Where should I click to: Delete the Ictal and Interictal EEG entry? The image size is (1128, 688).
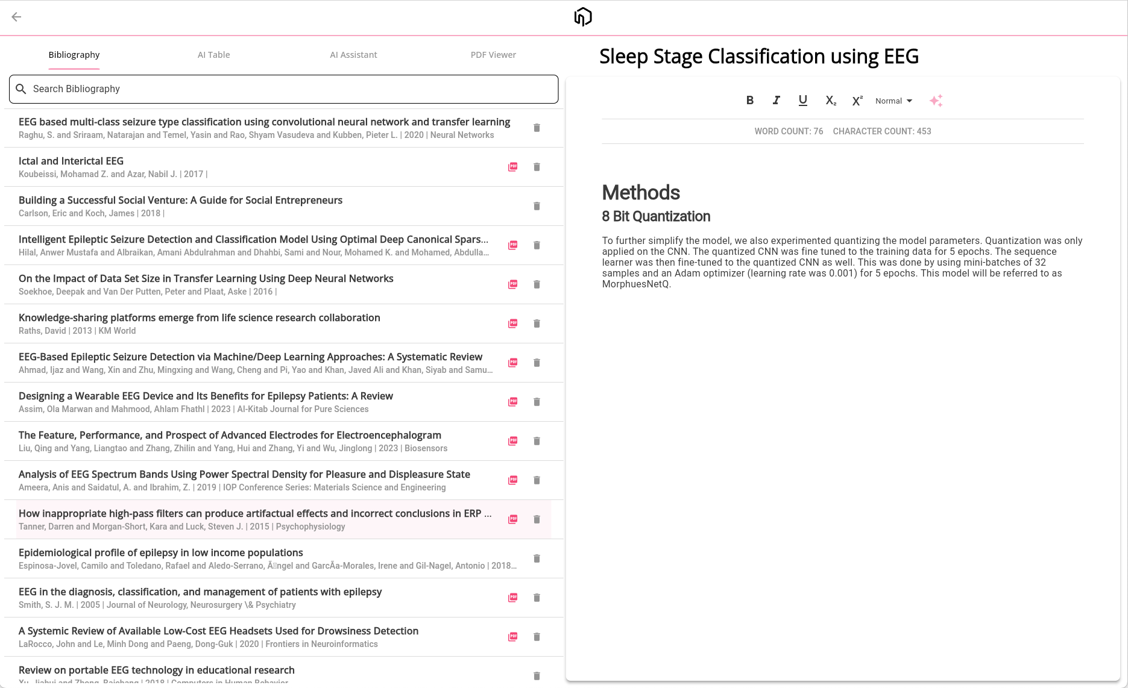tap(537, 167)
